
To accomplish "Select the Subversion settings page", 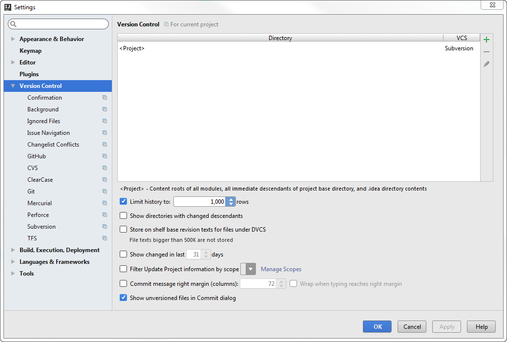I will [x=42, y=226].
